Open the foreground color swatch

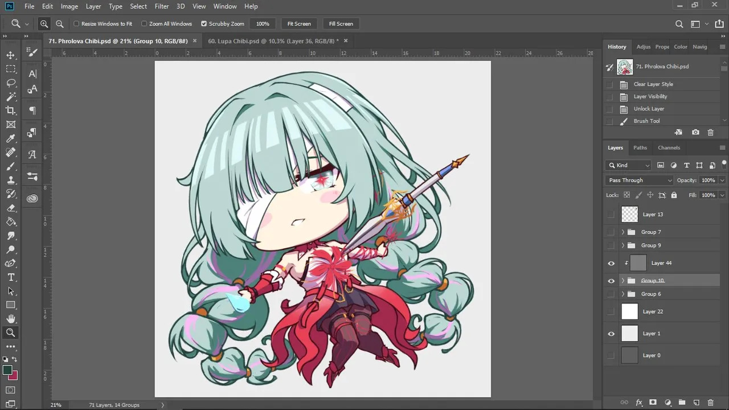tap(7, 371)
